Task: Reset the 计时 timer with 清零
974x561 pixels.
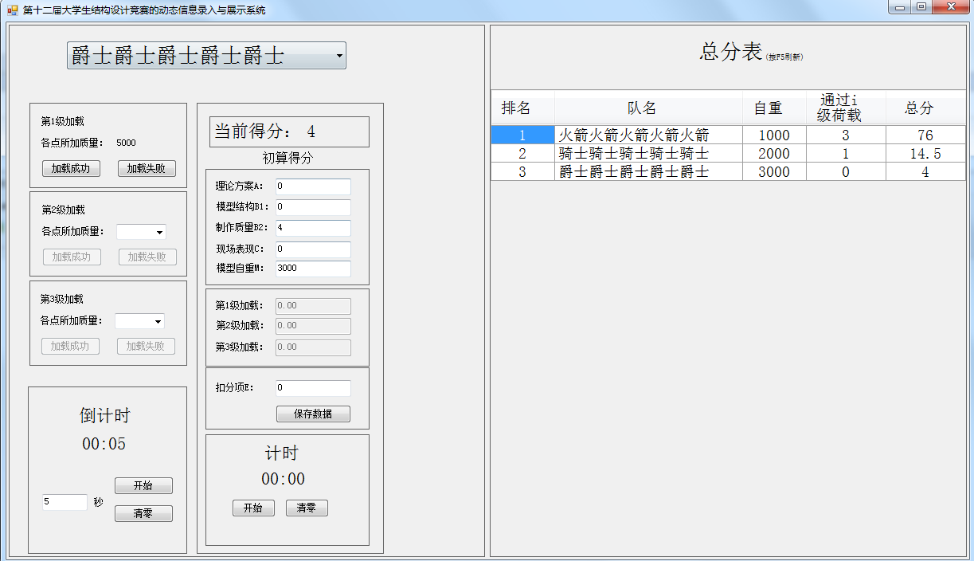Action: (x=307, y=508)
